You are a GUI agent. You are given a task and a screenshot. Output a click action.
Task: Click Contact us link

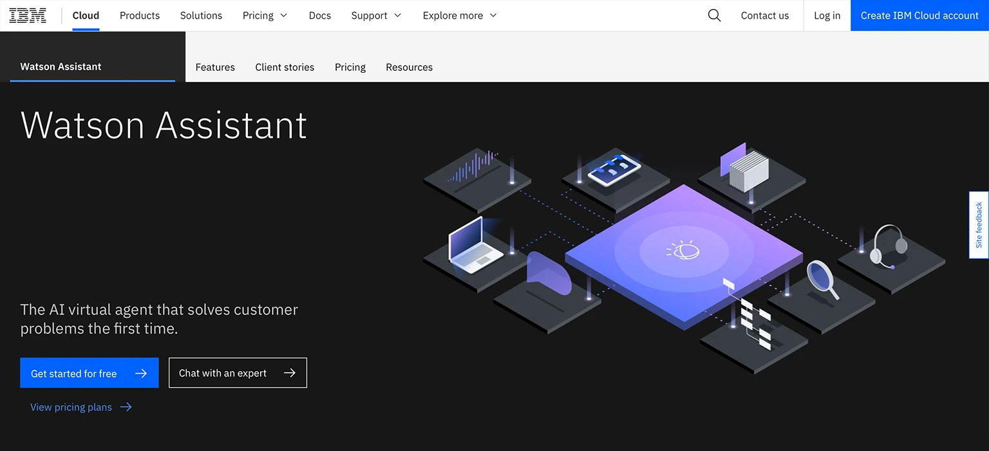coord(765,15)
